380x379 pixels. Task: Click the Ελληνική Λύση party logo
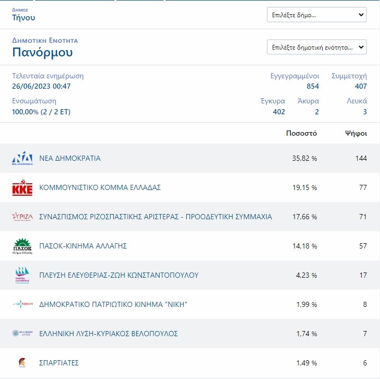coord(22,334)
